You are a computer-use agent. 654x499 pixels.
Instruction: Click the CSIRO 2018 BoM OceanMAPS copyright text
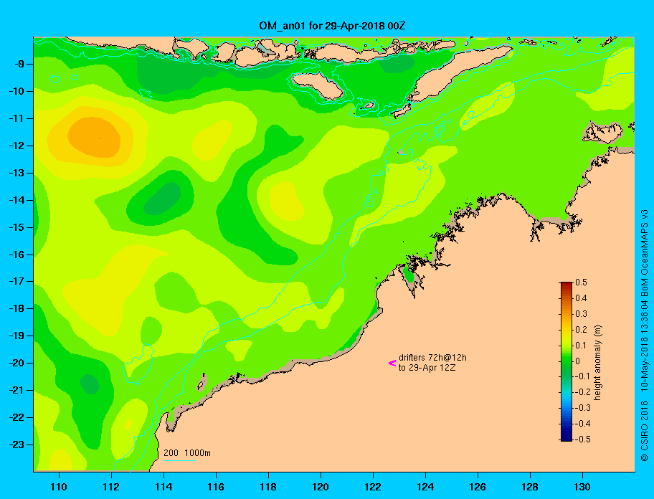(645, 335)
